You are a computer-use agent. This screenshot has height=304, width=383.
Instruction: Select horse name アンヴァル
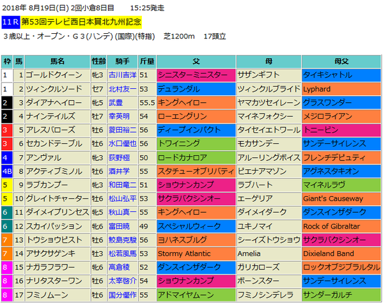coord(43,158)
